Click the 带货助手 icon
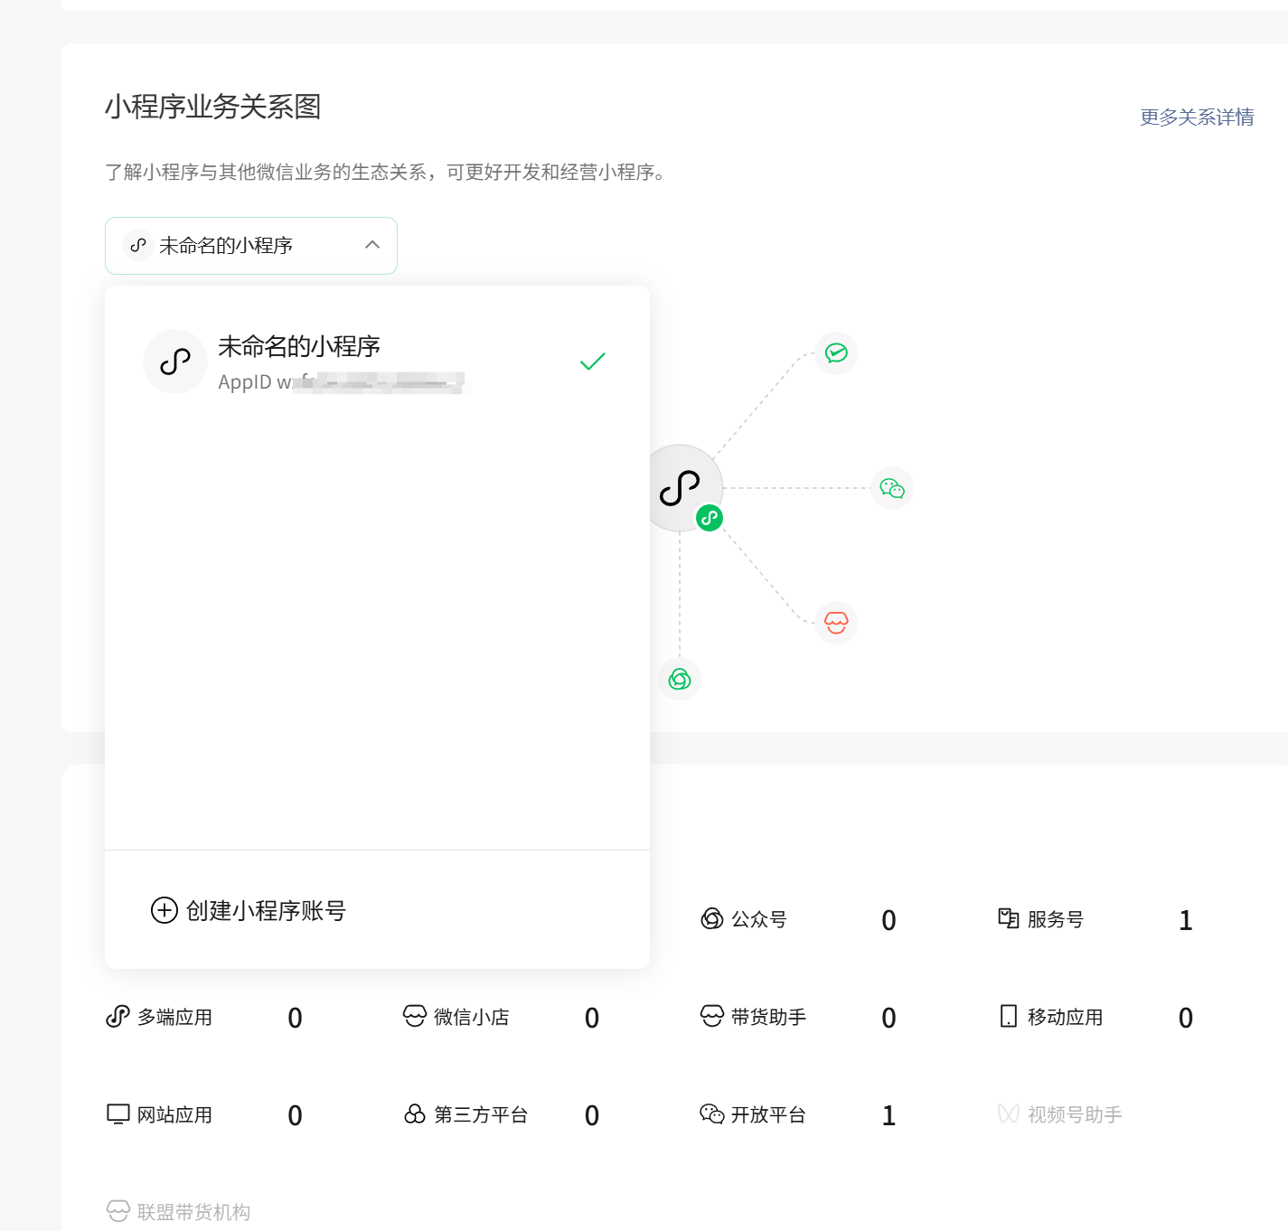 (712, 1017)
